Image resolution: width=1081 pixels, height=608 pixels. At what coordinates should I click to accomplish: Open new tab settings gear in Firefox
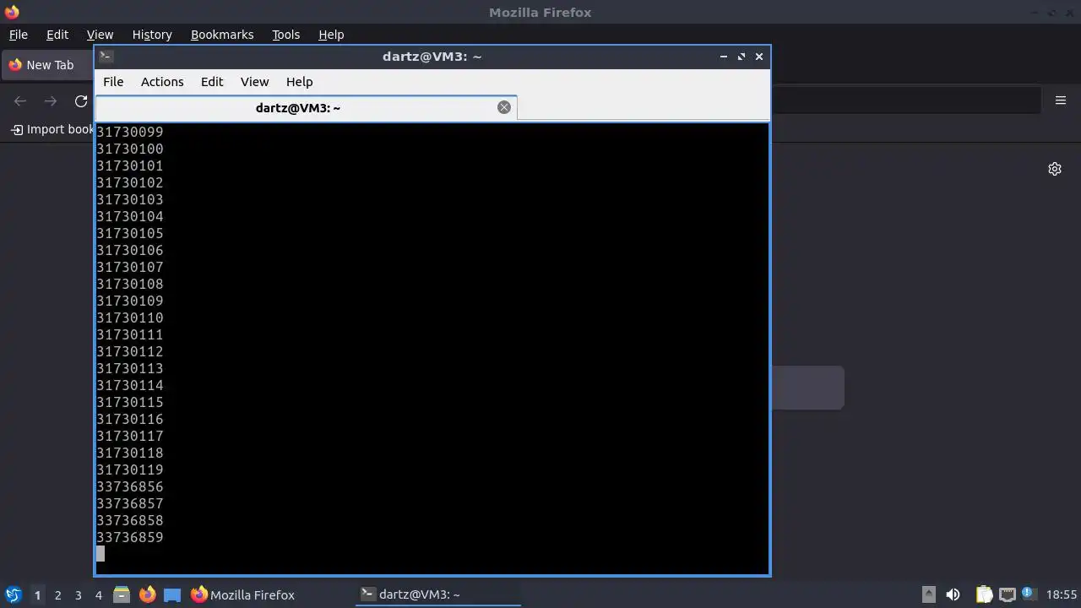1055,169
